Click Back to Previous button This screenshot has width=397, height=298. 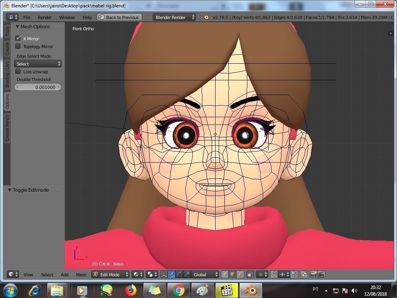click(119, 17)
